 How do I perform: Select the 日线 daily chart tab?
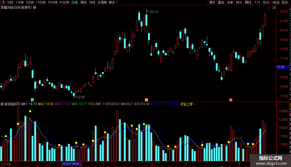point(75,2)
